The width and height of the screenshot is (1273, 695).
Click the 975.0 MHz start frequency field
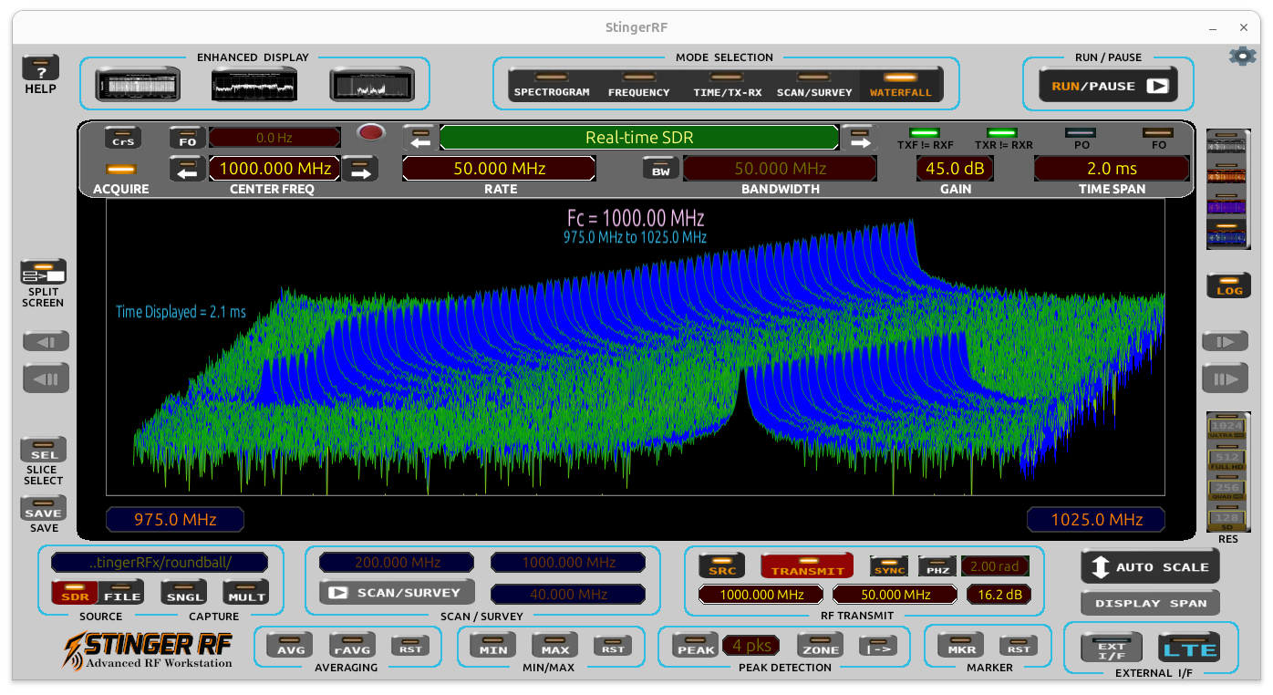point(175,519)
